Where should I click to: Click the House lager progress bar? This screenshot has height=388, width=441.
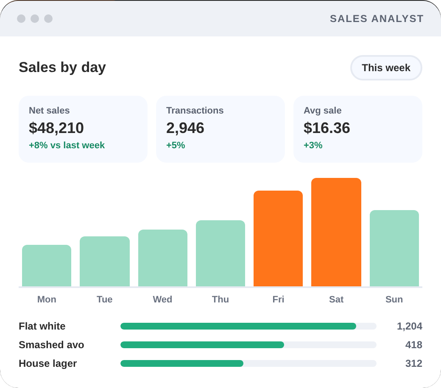[x=248, y=363]
